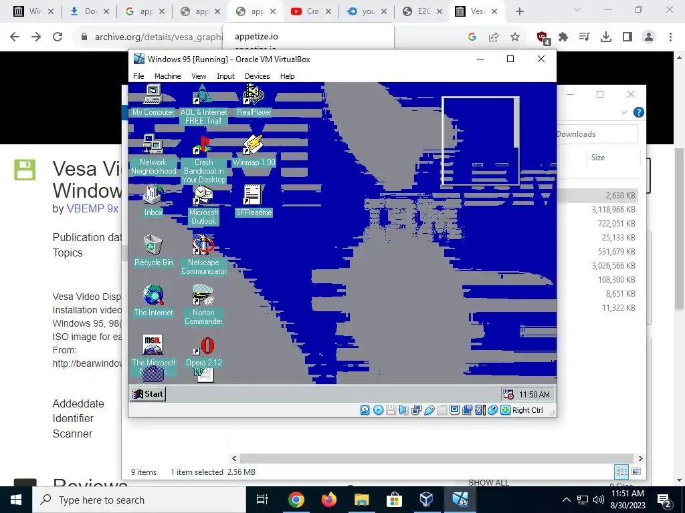
Task: Select The Microsoft Network msn icon
Action: [x=153, y=351]
